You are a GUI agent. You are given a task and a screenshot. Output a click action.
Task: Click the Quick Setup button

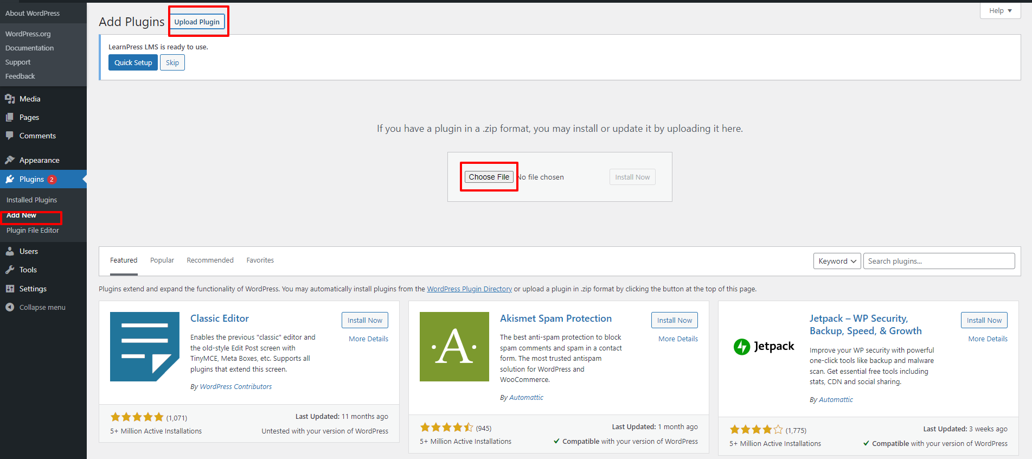point(133,62)
